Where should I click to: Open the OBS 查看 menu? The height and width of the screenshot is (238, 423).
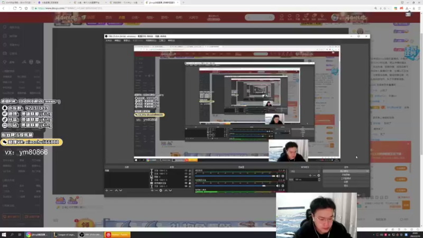tap(126, 41)
